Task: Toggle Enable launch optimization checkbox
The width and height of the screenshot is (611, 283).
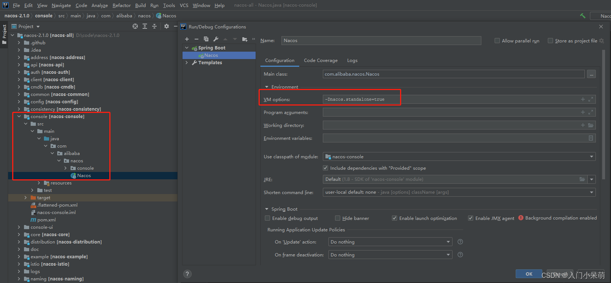Action: point(395,218)
